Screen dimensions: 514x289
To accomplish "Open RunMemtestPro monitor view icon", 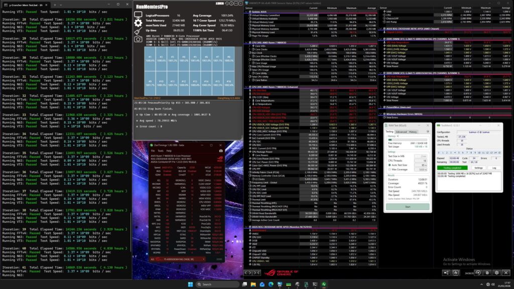I will [138, 15].
